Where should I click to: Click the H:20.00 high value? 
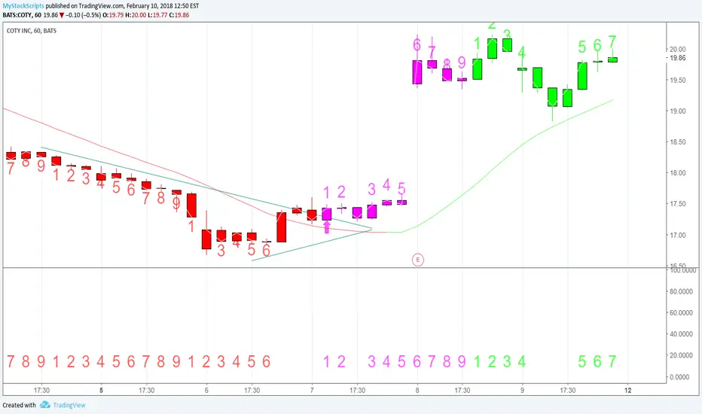[x=136, y=15]
